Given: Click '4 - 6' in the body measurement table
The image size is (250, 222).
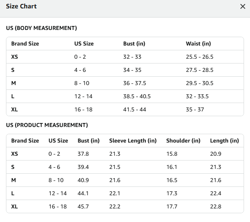Looking at the screenshot, I should coord(80,70).
